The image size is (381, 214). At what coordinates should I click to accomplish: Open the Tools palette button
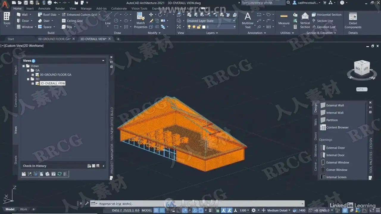click(x=7, y=20)
